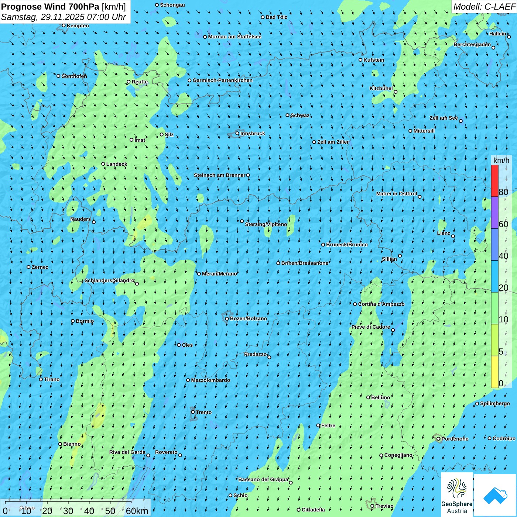This screenshot has height=517, width=517.
Task: Click the 'Modell: C-LAEF' label
Action: (x=484, y=7)
